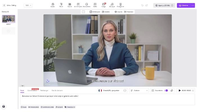Click the Générer button
The height and width of the screenshot is (112, 197).
[184, 5]
